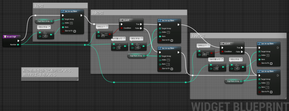
Task: Click the red Condition pin on the 10の位 Branch
Action: [x=121, y=28]
